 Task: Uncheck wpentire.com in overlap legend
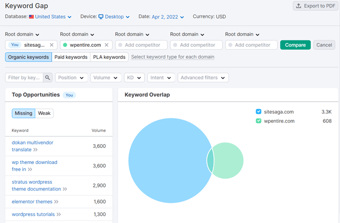pyautogui.click(x=258, y=121)
